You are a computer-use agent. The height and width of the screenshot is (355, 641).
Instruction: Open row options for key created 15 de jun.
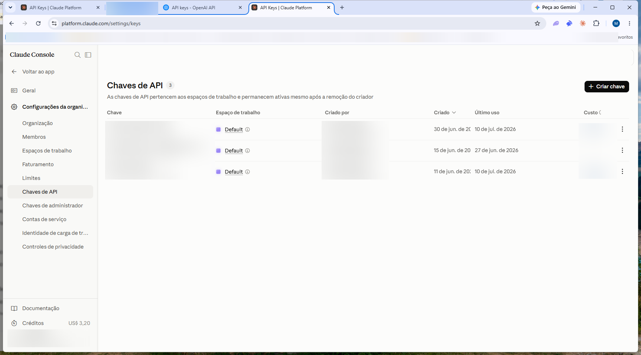[622, 150]
